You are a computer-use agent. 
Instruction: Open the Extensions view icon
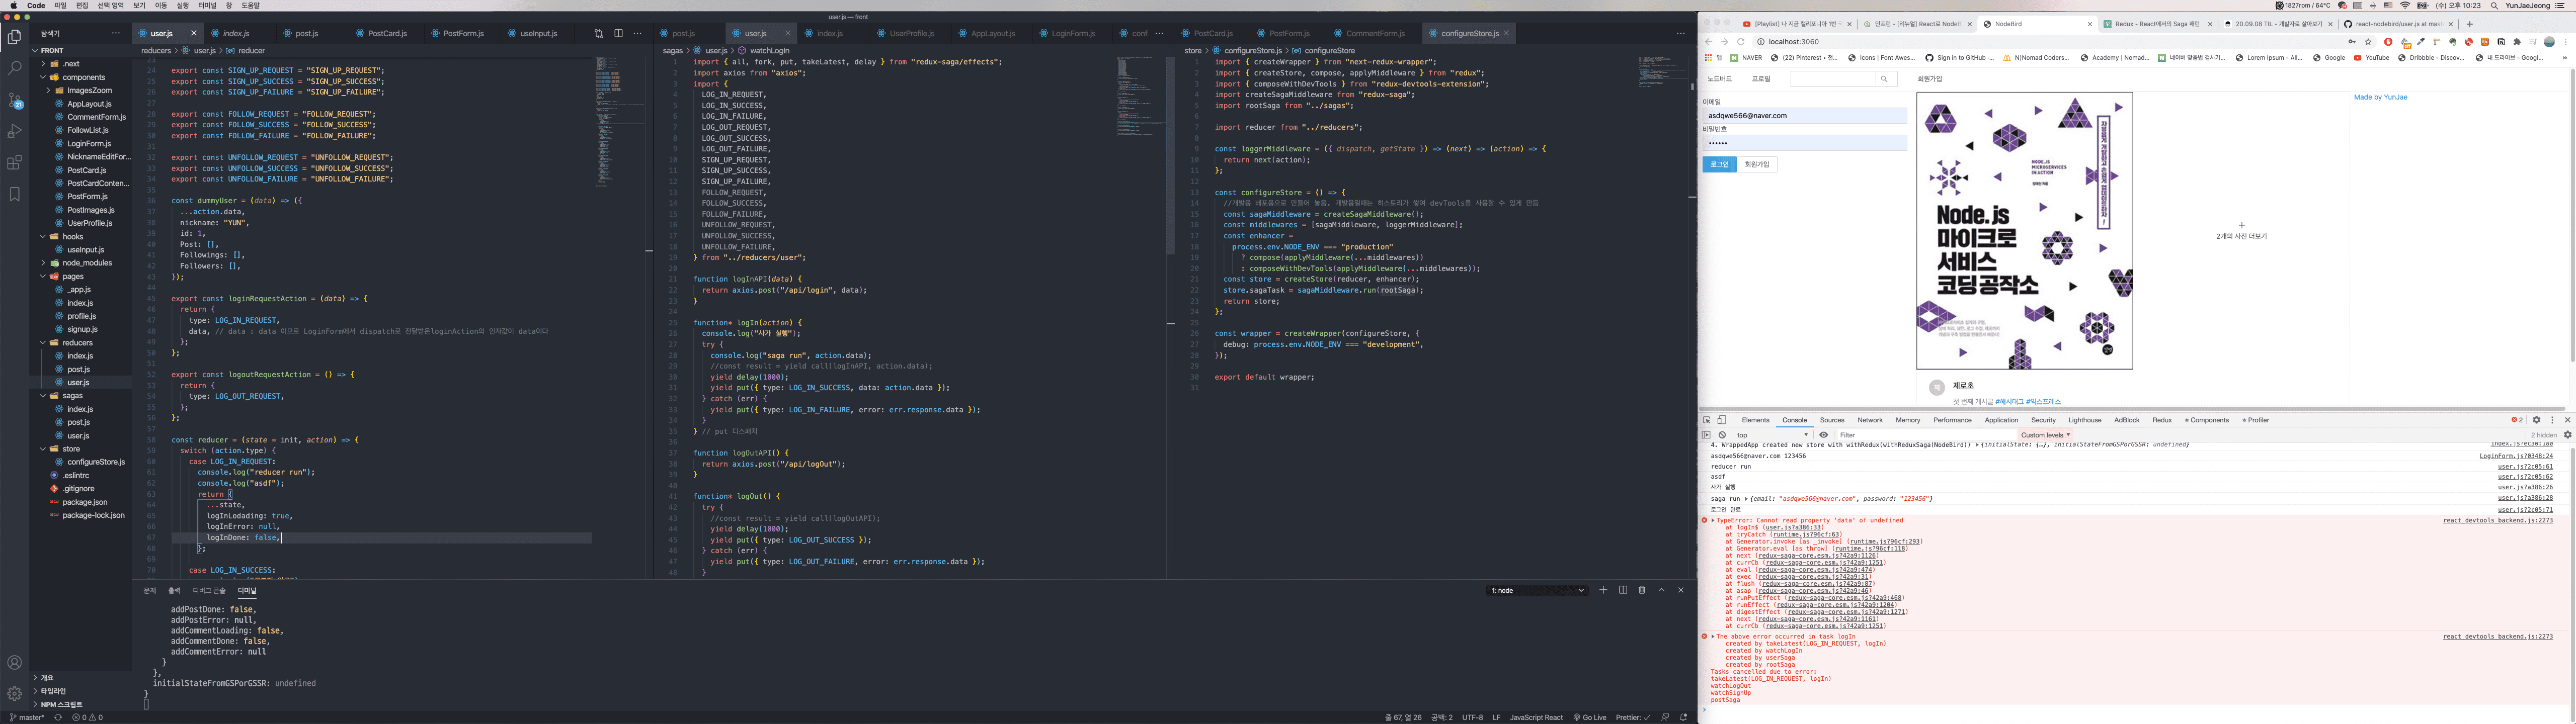pyautogui.click(x=14, y=163)
